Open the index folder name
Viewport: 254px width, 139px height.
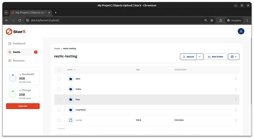[78, 89]
